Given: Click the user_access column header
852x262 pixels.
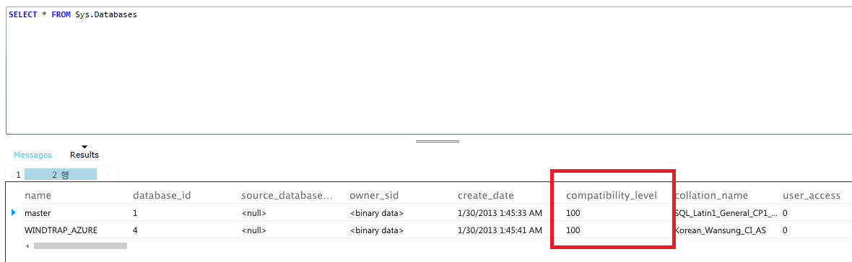Looking at the screenshot, I should (812, 195).
